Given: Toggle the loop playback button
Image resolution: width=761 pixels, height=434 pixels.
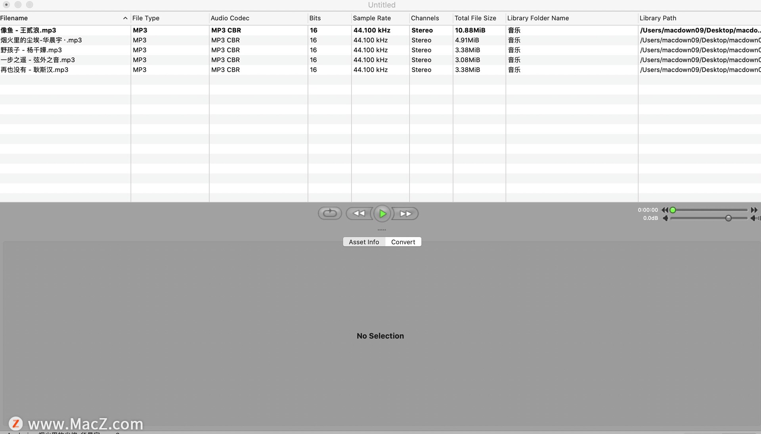Looking at the screenshot, I should tap(329, 214).
